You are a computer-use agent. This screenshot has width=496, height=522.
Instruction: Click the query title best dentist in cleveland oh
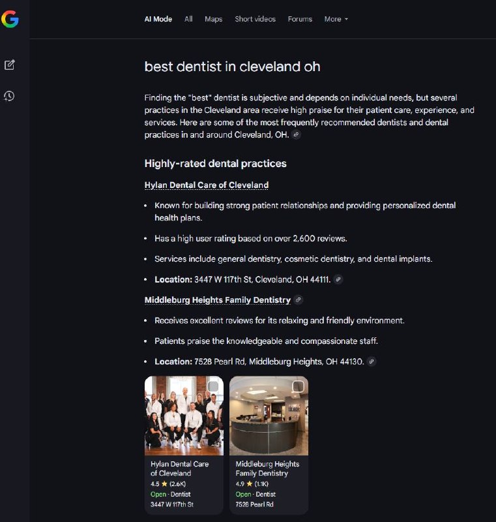[x=233, y=67]
